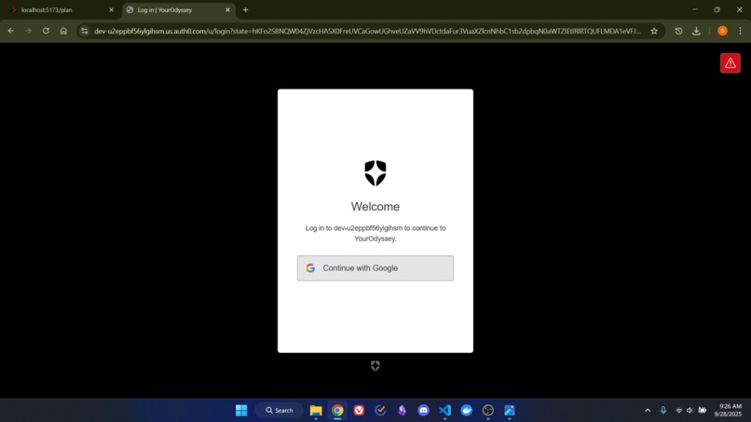This screenshot has height=422, width=751.
Task: Open the orange profile avatar
Action: [722, 31]
